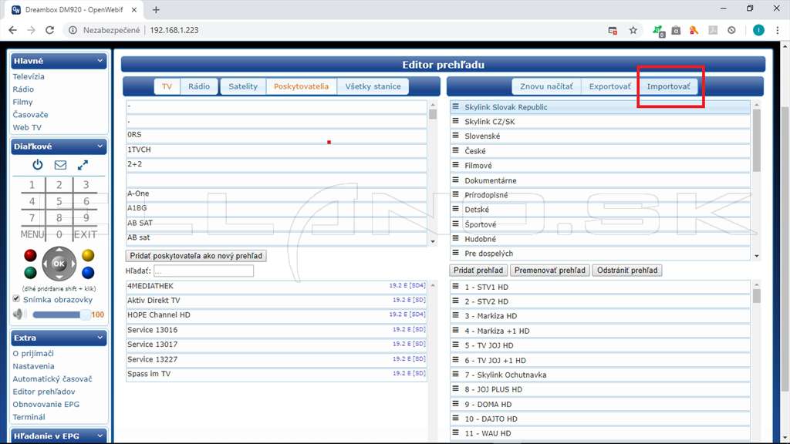Click the OK button on remote dial

pyautogui.click(x=59, y=264)
